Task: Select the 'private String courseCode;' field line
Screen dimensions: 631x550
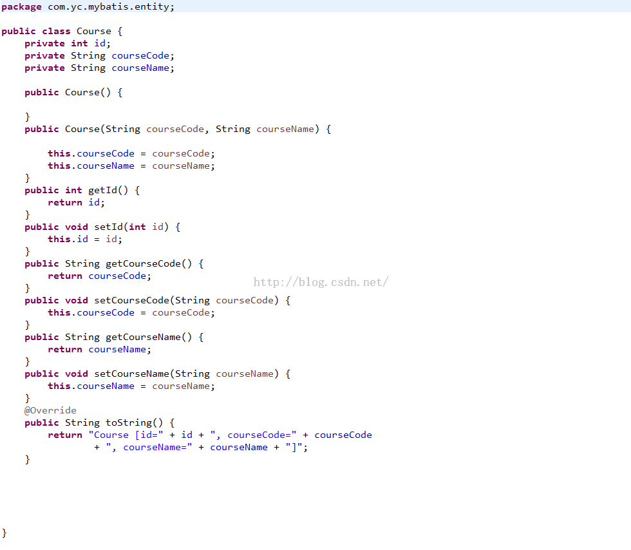Action: click(x=99, y=55)
